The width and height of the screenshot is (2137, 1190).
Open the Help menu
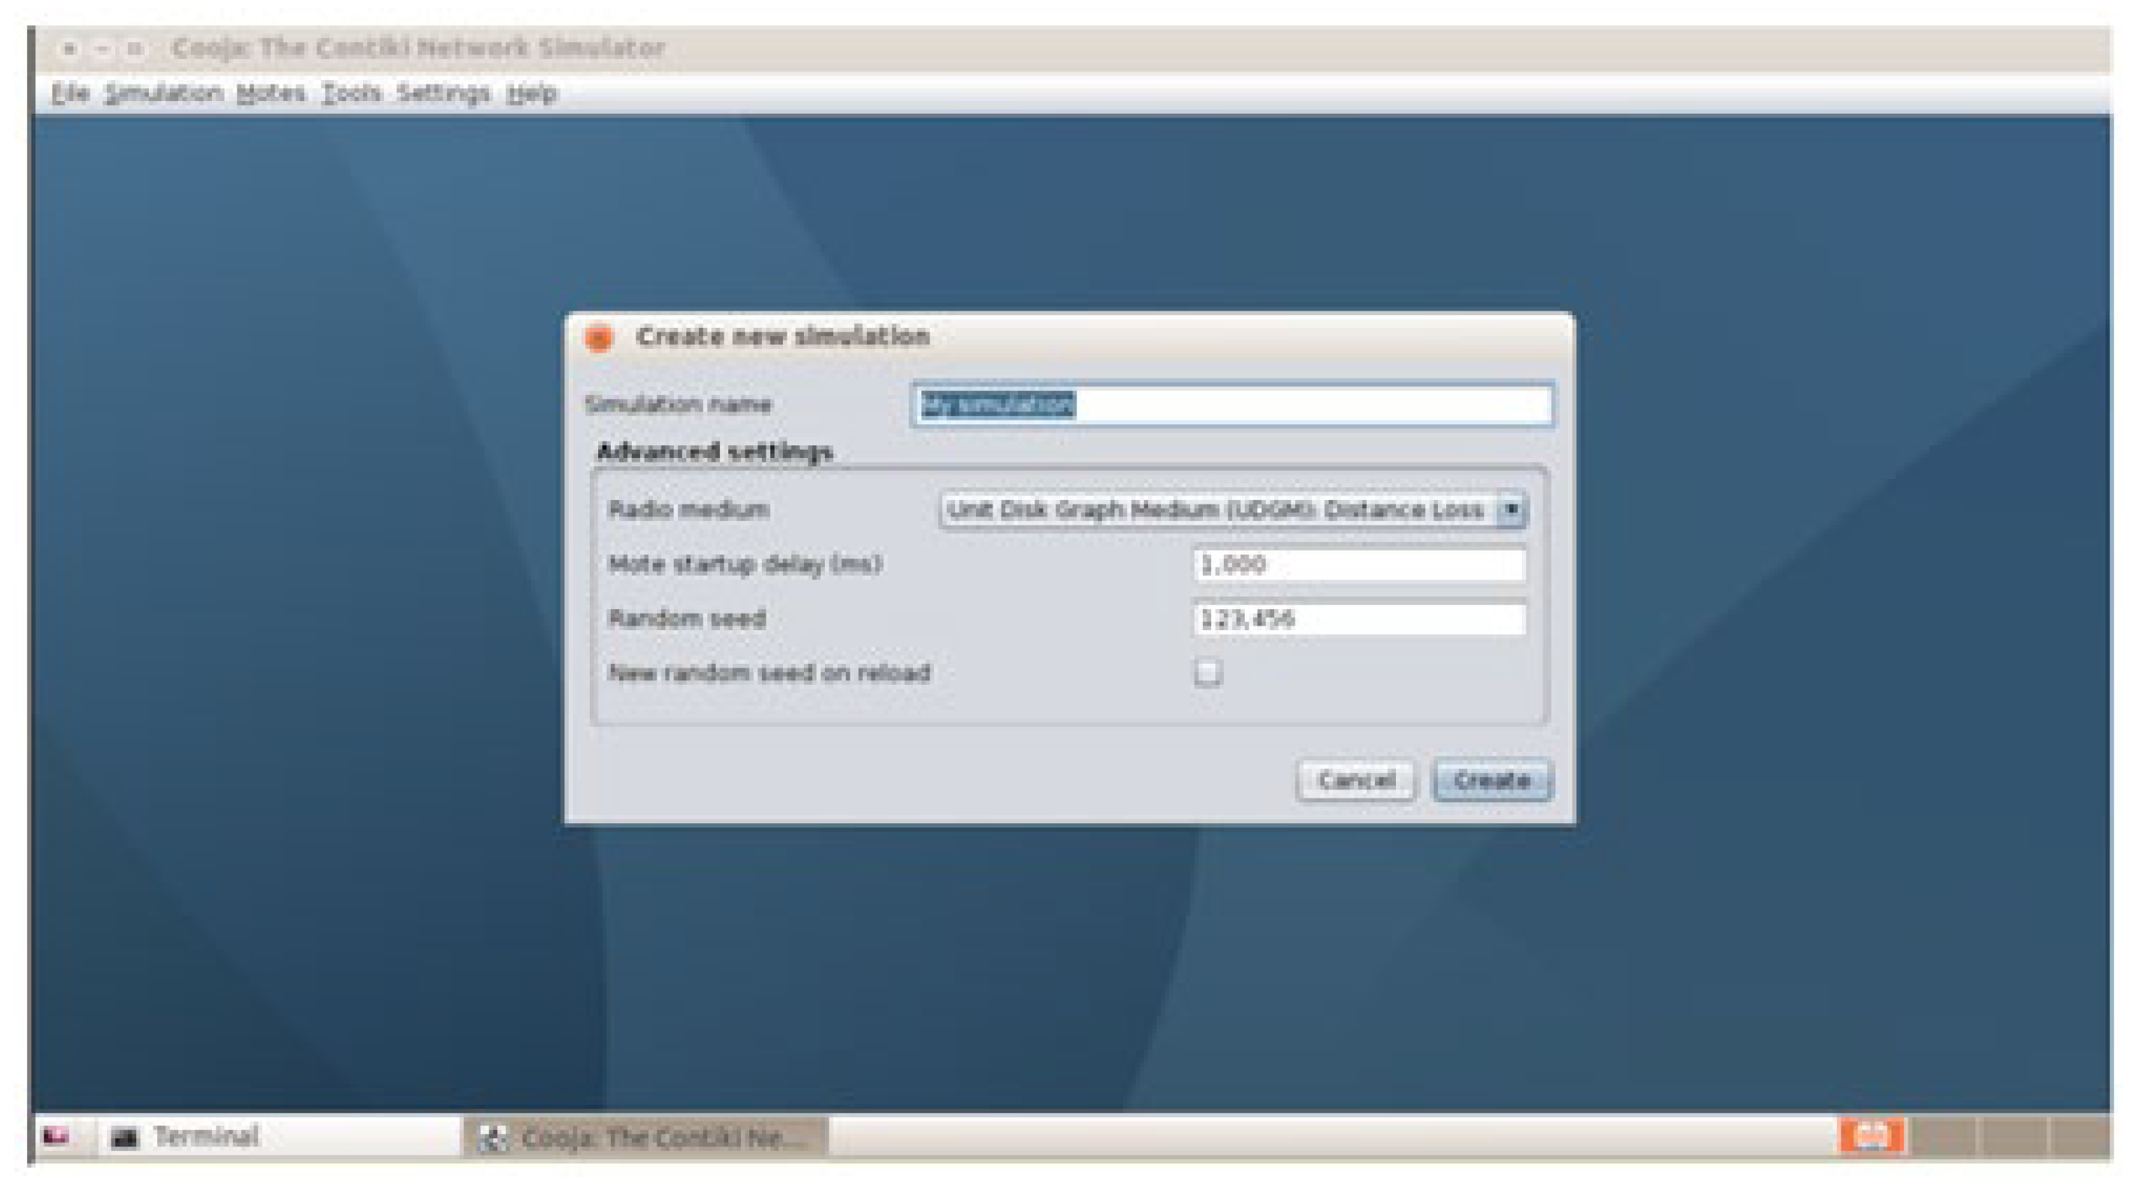[x=531, y=93]
